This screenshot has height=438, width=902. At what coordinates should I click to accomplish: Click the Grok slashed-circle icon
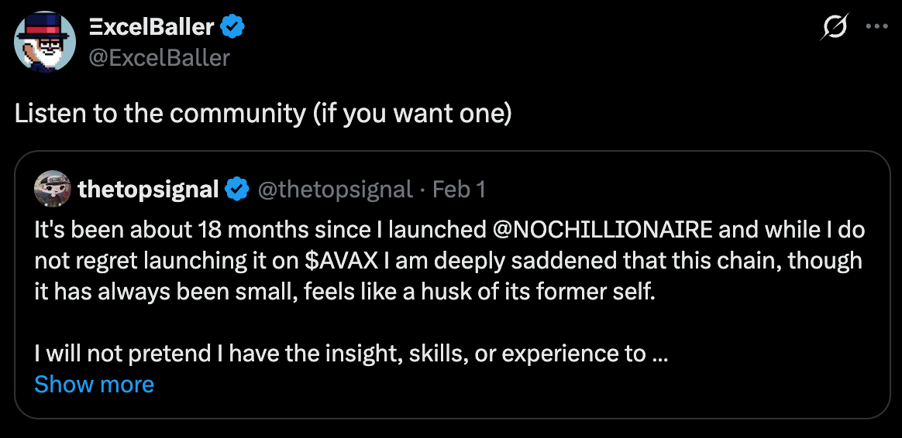point(835,29)
